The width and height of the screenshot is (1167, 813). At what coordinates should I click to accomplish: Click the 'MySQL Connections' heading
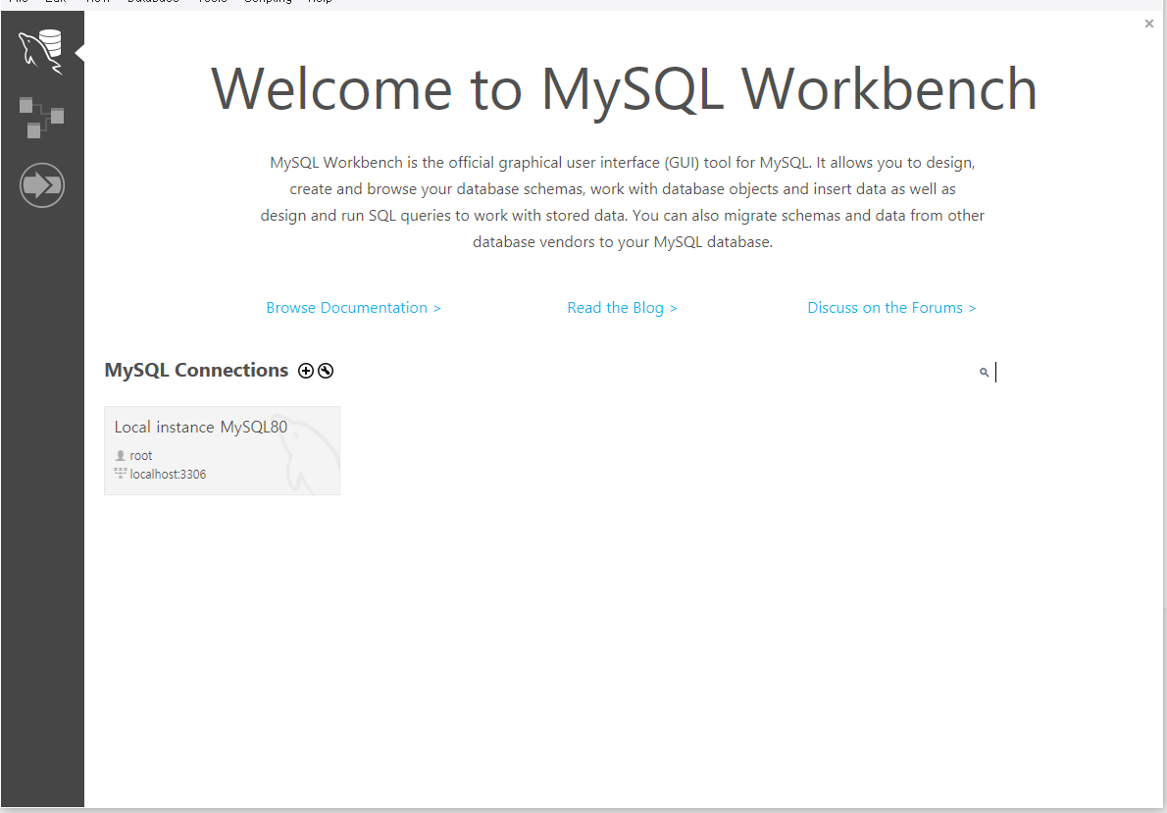click(196, 370)
